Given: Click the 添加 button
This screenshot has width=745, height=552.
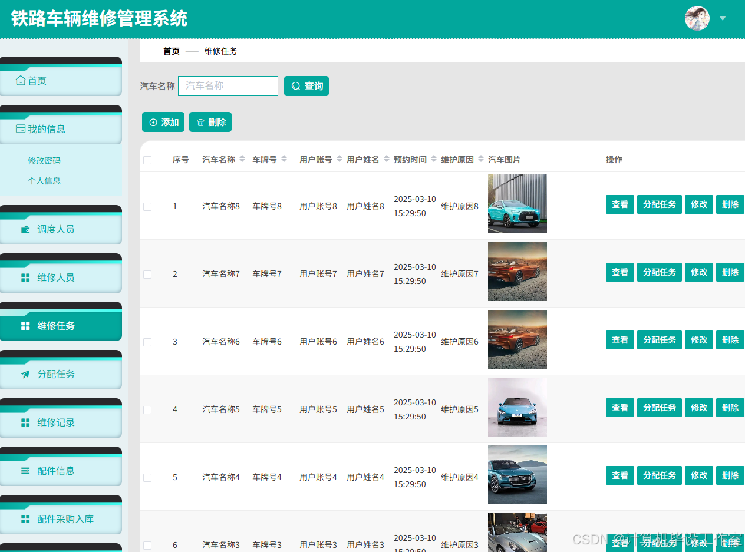Looking at the screenshot, I should coord(163,122).
